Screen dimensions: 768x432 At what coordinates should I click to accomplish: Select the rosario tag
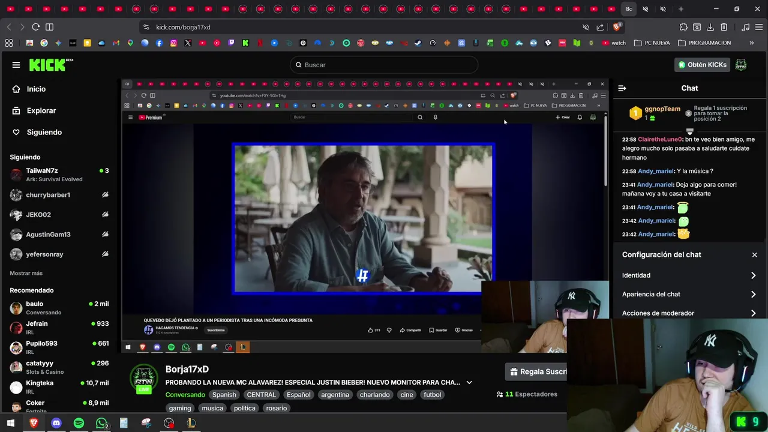tap(276, 408)
